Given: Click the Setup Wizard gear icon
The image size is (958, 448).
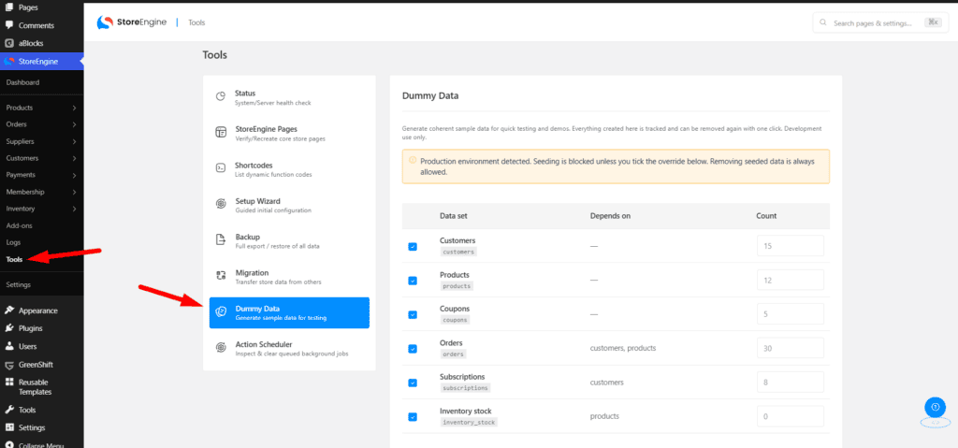Looking at the screenshot, I should [221, 204].
